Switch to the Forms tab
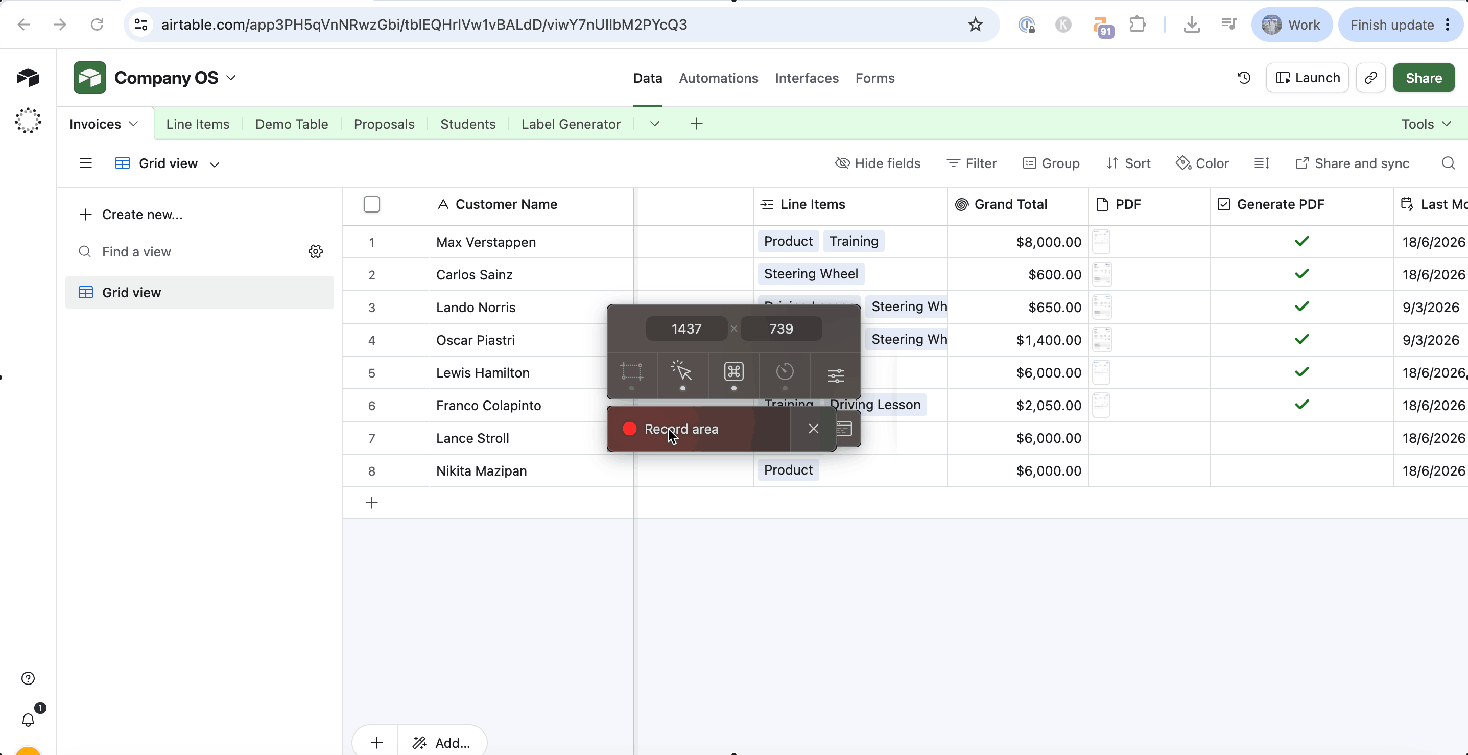This screenshot has height=755, width=1468. coord(875,78)
